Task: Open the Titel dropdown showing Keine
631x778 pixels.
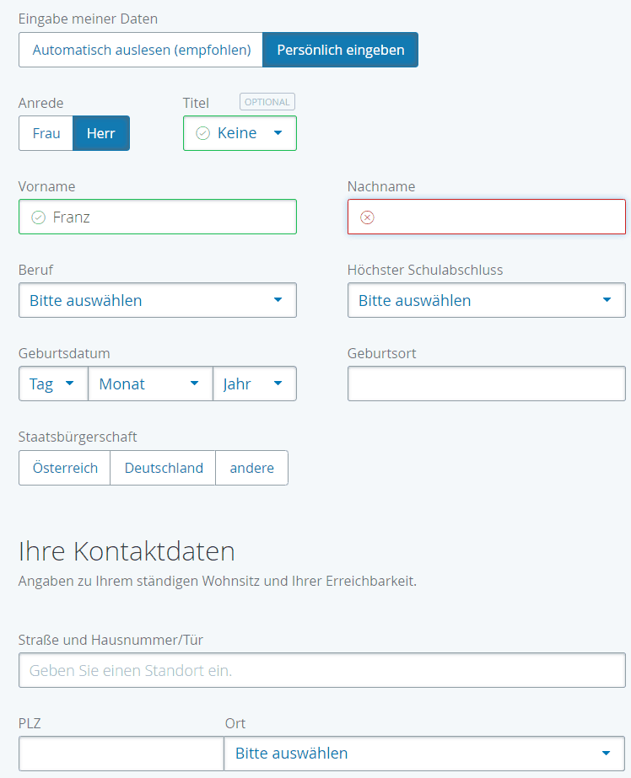Action: click(240, 133)
